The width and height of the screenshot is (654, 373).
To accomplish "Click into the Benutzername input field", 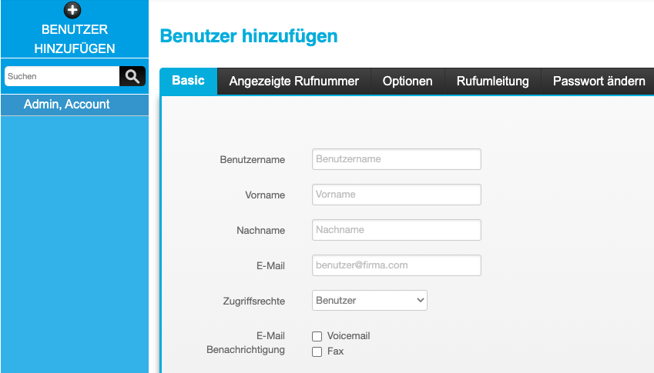I will (396, 159).
